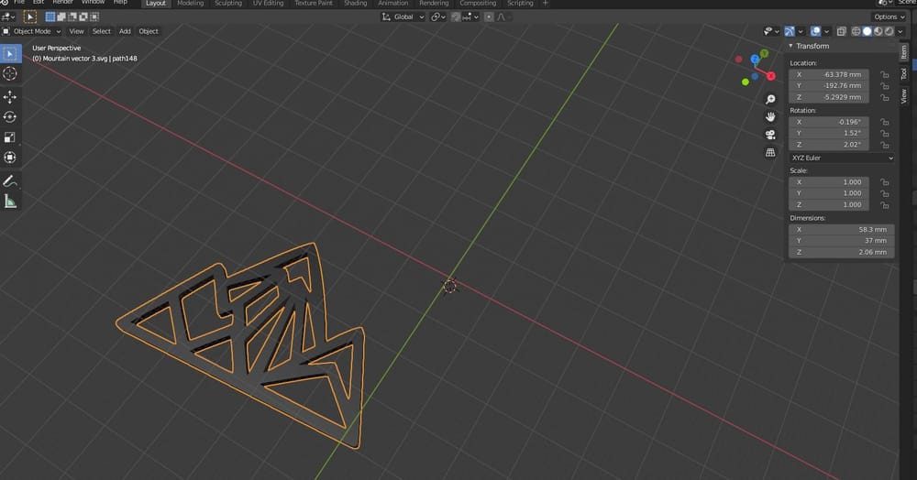Switch to the UV Editing workspace tab
Screen dimensions: 917x480
tap(268, 4)
